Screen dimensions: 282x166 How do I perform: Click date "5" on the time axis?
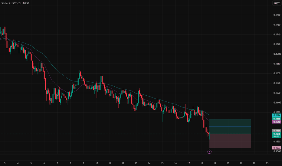(x=31, y=163)
